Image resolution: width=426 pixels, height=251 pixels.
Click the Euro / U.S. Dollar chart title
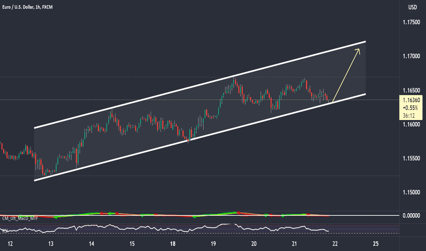pyautogui.click(x=27, y=7)
